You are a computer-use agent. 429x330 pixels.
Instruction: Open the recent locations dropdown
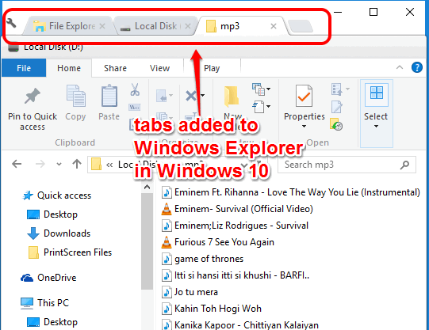tap(59, 165)
